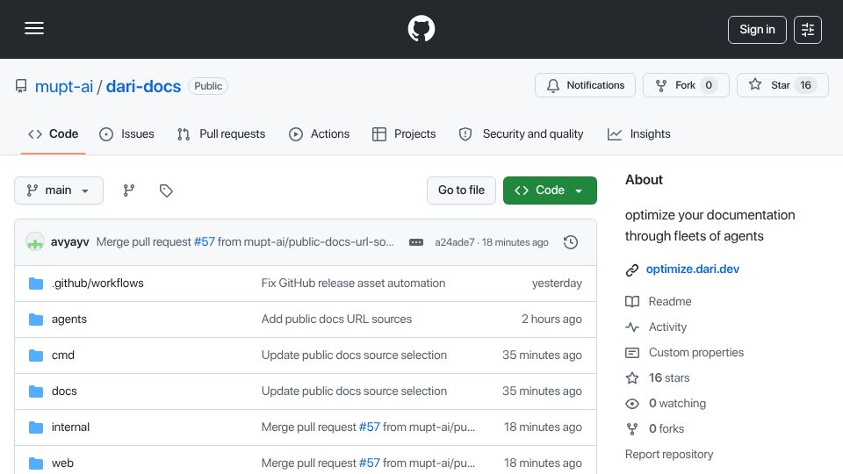
Task: Click the Star count 16 badge
Action: point(805,85)
